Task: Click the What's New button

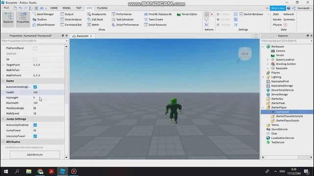Action: coord(278,8)
